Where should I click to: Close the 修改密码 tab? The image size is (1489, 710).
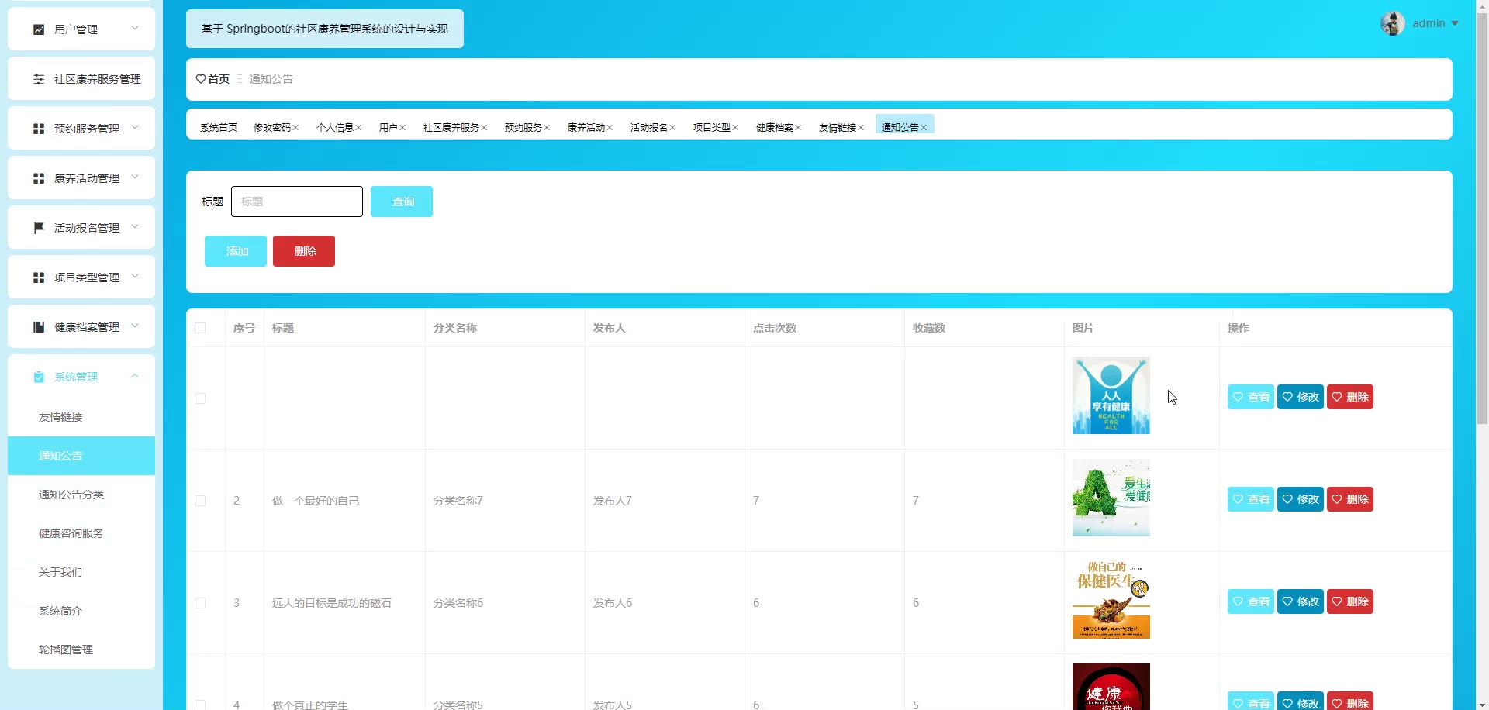point(295,128)
